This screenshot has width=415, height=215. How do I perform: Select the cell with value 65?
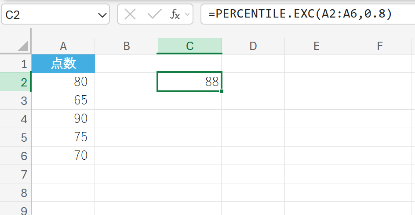coord(63,100)
